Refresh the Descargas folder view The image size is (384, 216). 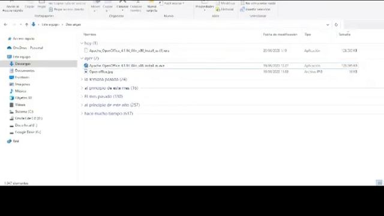click(x=336, y=25)
